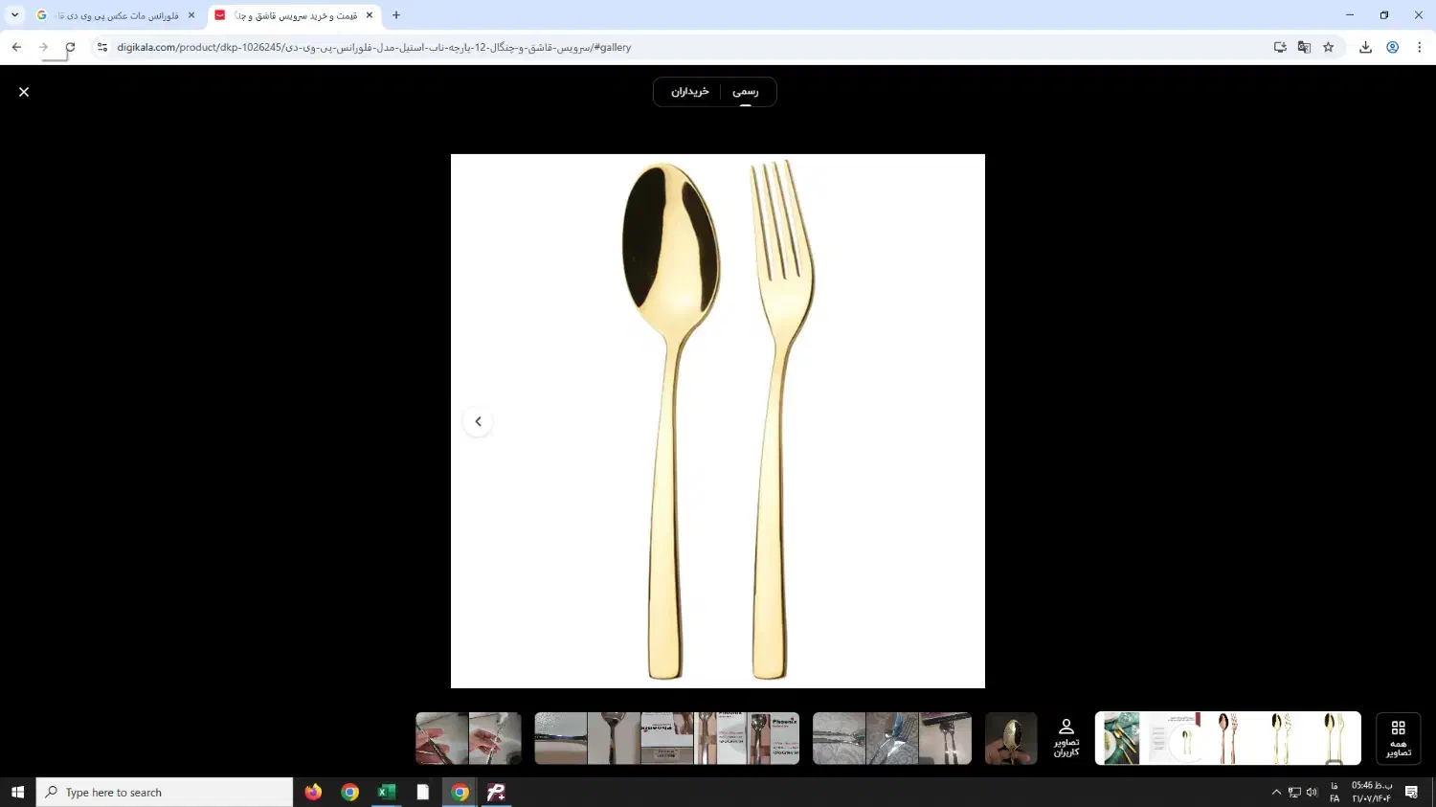Viewport: 1436px width, 807px height.
Task: Open the Chrome profile menu
Action: (1393, 47)
